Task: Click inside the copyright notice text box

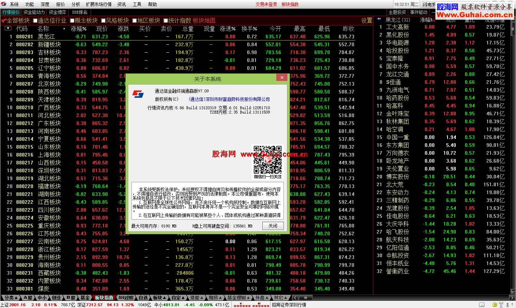Action: click(x=208, y=201)
